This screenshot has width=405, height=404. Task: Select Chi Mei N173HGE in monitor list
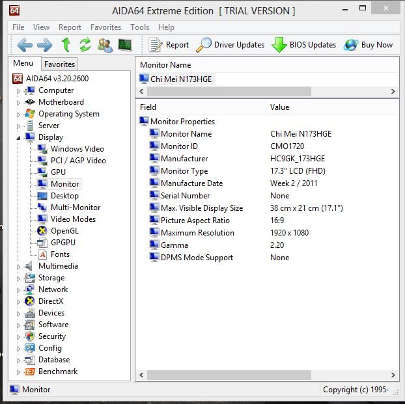pos(176,79)
